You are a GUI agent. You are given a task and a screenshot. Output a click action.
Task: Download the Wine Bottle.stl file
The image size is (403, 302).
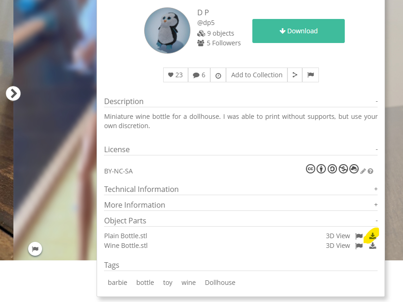coord(372,246)
